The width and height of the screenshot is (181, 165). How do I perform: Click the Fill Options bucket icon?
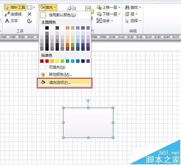coord(43,82)
